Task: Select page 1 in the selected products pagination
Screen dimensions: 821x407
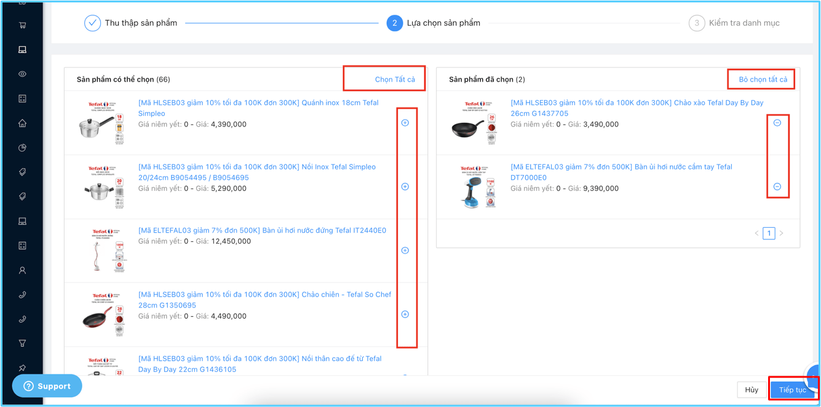Action: pyautogui.click(x=769, y=233)
